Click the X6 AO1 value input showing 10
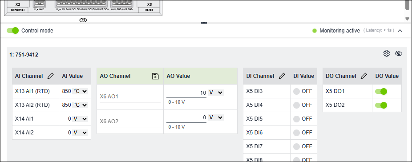 [x=186, y=93]
